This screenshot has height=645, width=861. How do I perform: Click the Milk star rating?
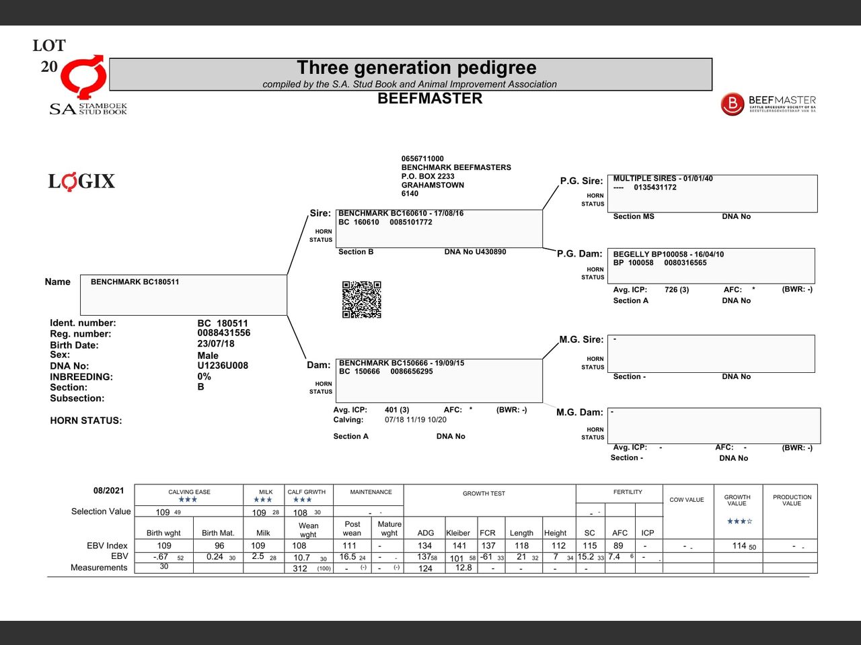pyautogui.click(x=263, y=500)
